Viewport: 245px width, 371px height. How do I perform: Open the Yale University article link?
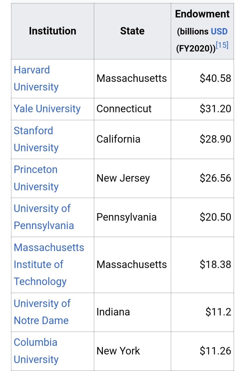click(47, 109)
